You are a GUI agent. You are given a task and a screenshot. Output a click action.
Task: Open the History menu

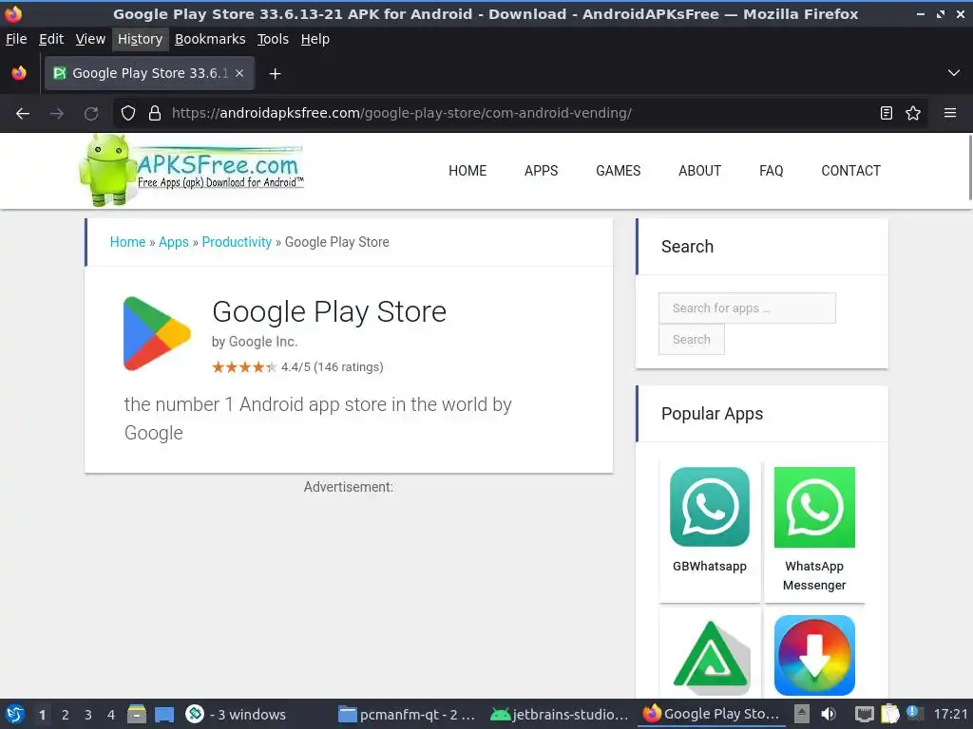141,39
